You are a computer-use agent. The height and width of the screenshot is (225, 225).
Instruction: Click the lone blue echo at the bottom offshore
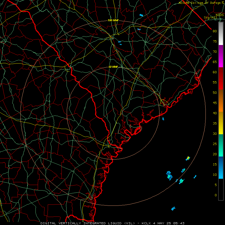(173, 208)
